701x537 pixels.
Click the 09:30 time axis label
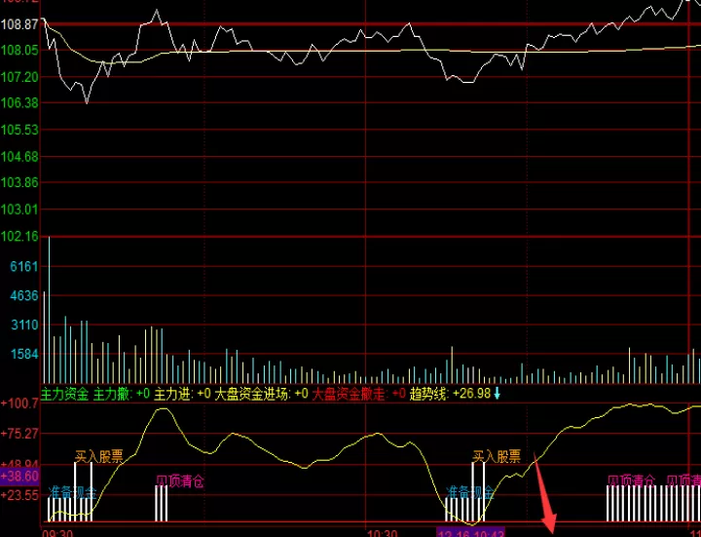pos(57,533)
